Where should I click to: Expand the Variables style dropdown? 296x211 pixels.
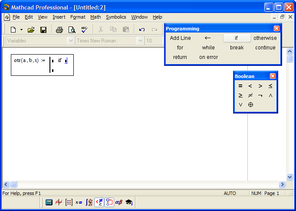pyautogui.click(x=71, y=41)
